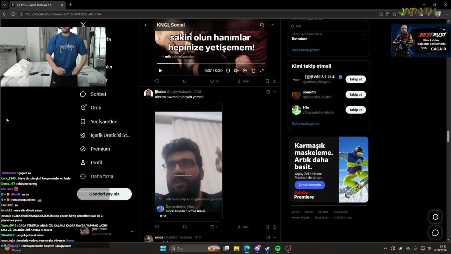Like the post with 19 likes
Image resolution: width=451 pixels, height=254 pixels.
coord(214,81)
